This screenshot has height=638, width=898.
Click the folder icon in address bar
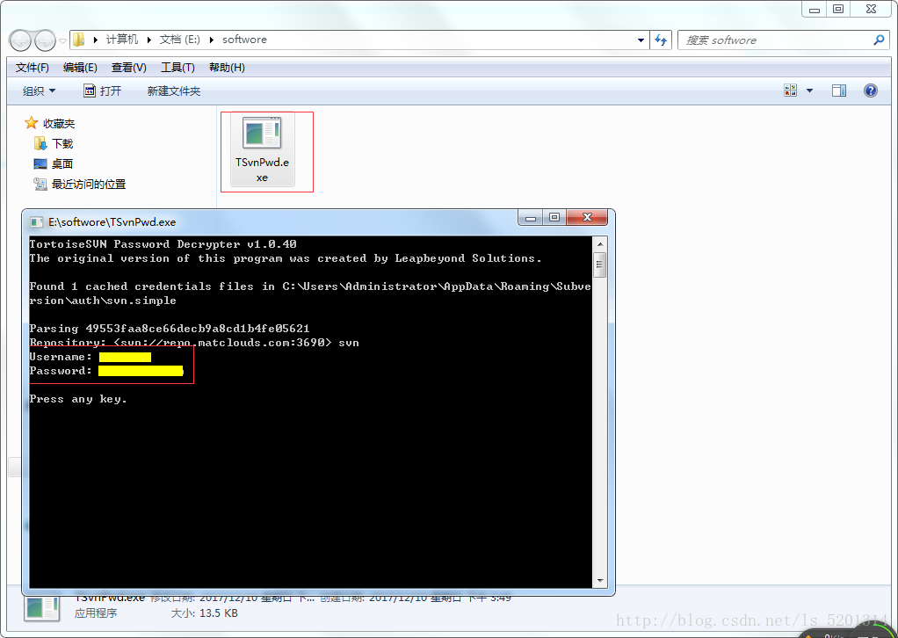point(79,40)
